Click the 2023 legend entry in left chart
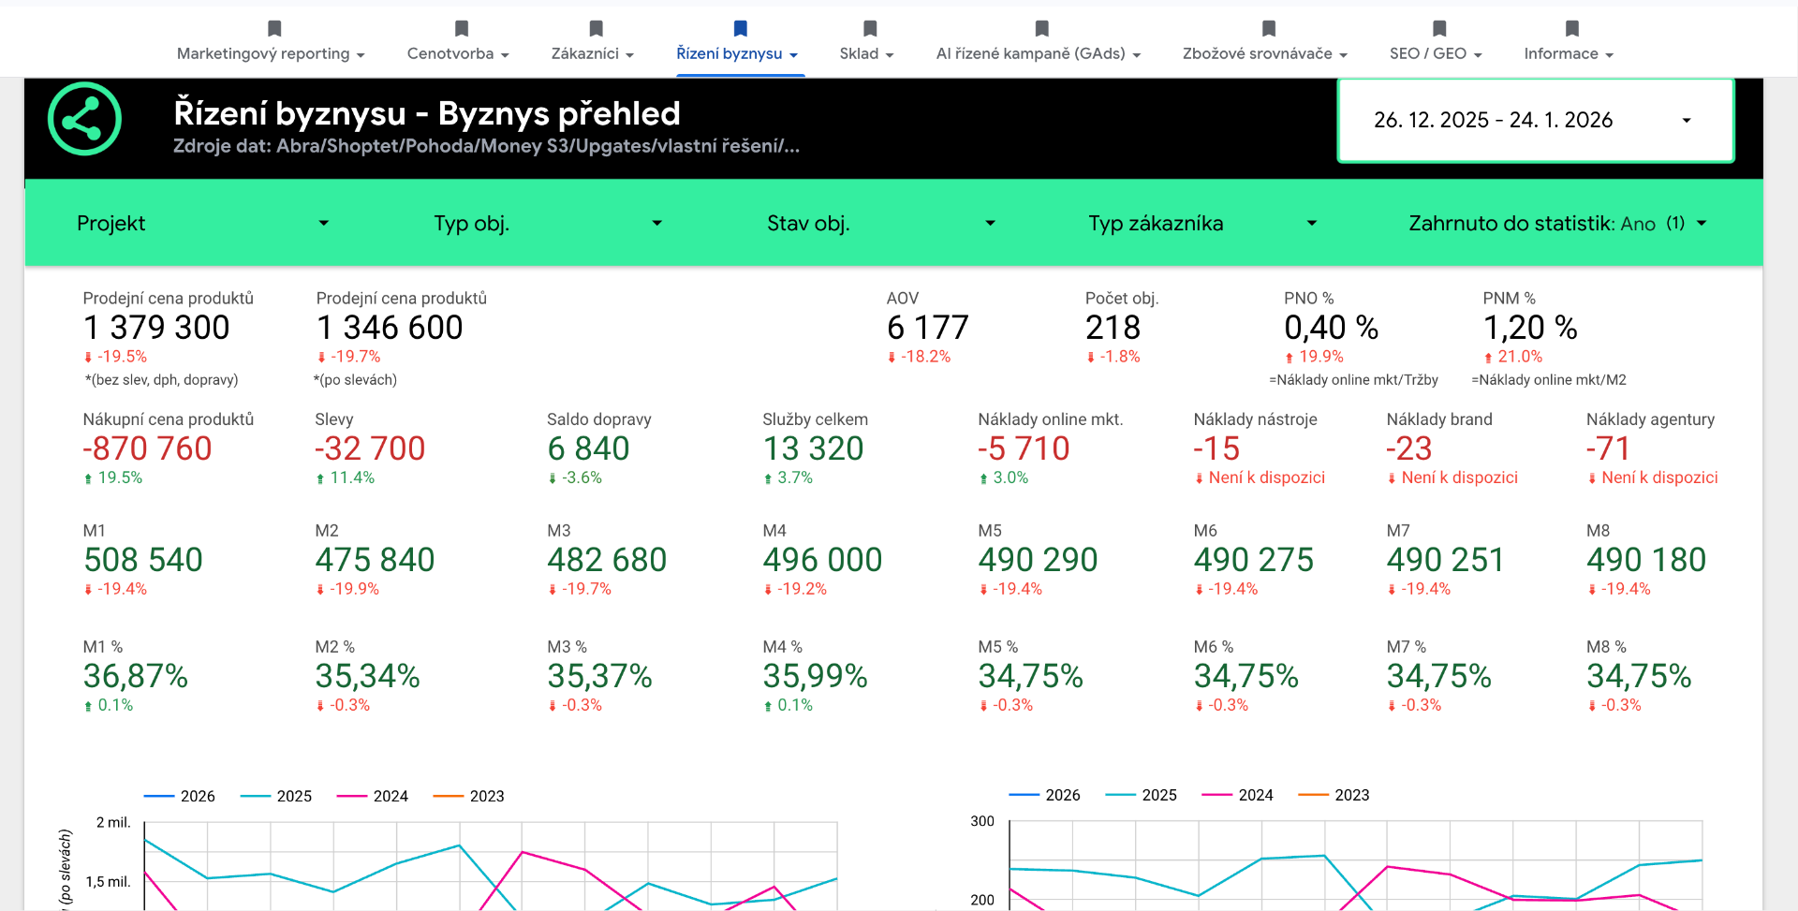 (x=469, y=796)
